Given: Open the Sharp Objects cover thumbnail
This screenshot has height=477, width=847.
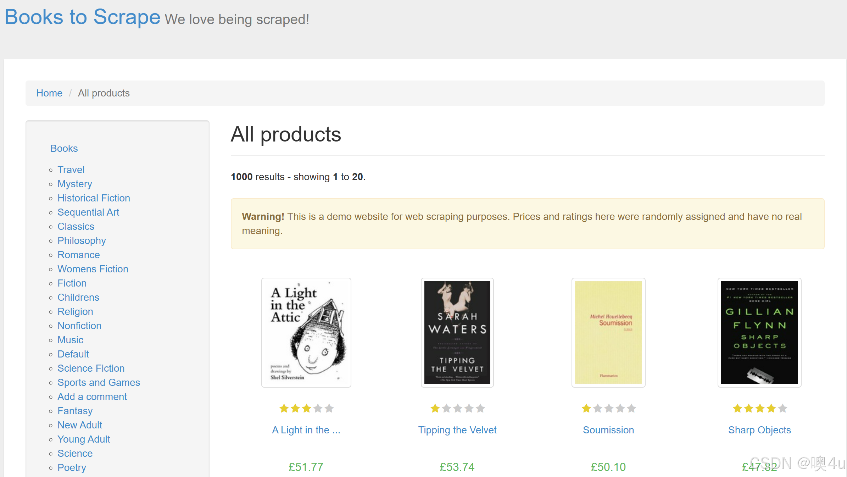Looking at the screenshot, I should pos(759,332).
